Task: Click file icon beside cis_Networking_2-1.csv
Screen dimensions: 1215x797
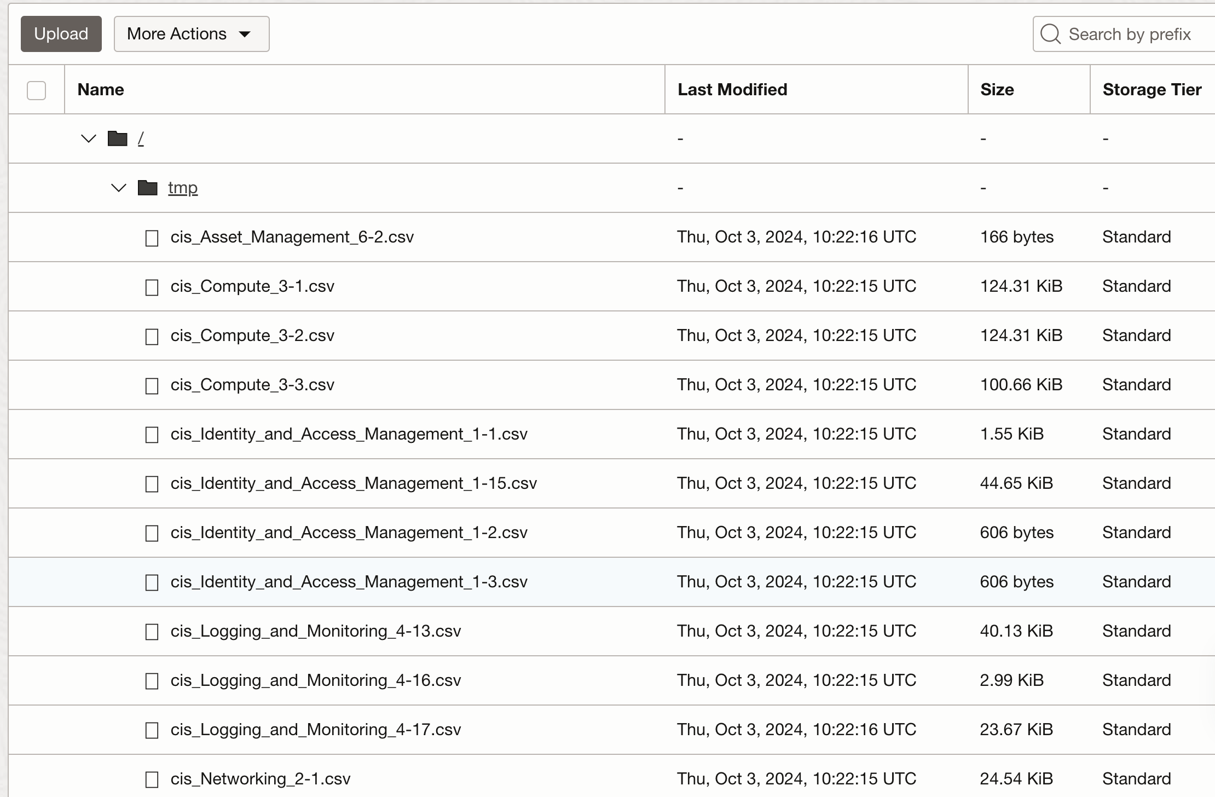Action: pyautogui.click(x=152, y=779)
